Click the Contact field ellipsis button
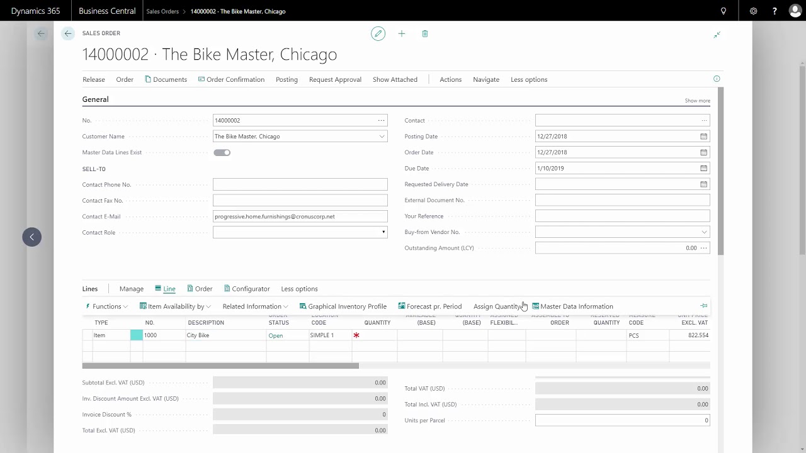Screen dimensions: 806x453 704,120
